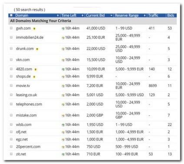
Task: Click the time icon in egz.net row
Action: pos(63,140)
